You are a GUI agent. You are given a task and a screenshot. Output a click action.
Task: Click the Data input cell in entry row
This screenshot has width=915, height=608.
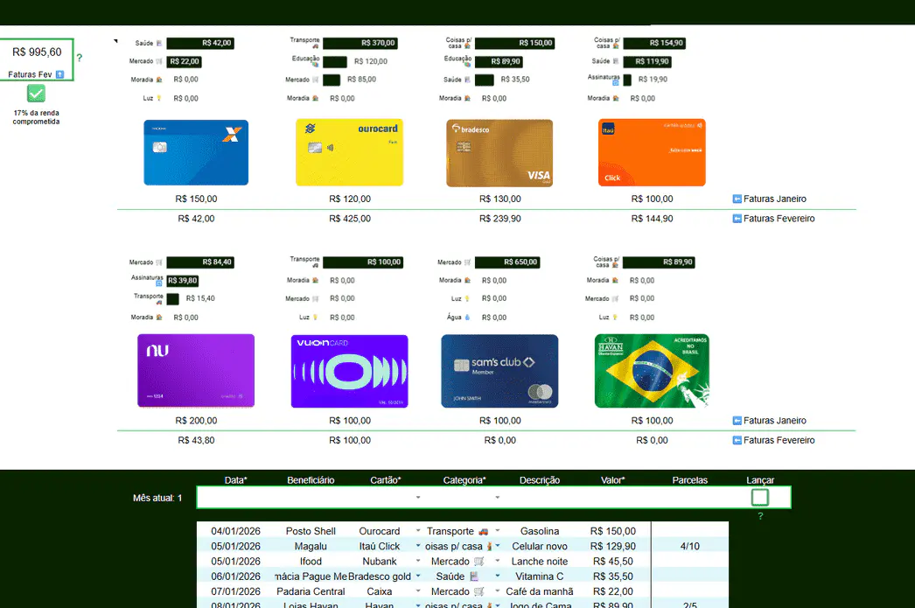point(235,498)
